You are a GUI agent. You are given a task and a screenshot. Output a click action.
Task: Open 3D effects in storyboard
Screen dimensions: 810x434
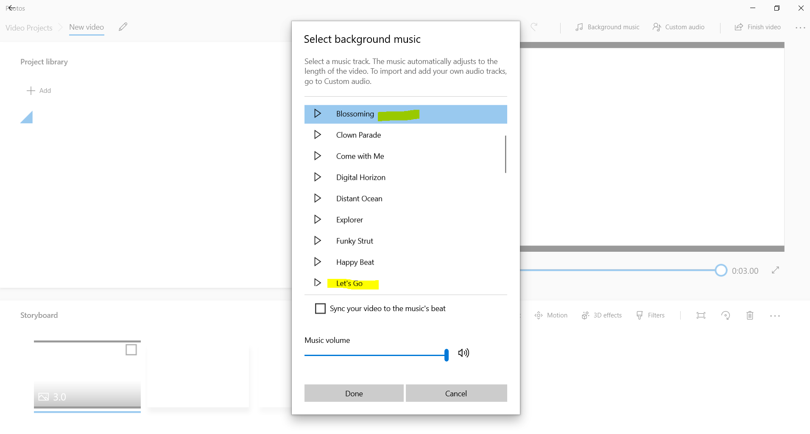pos(601,315)
